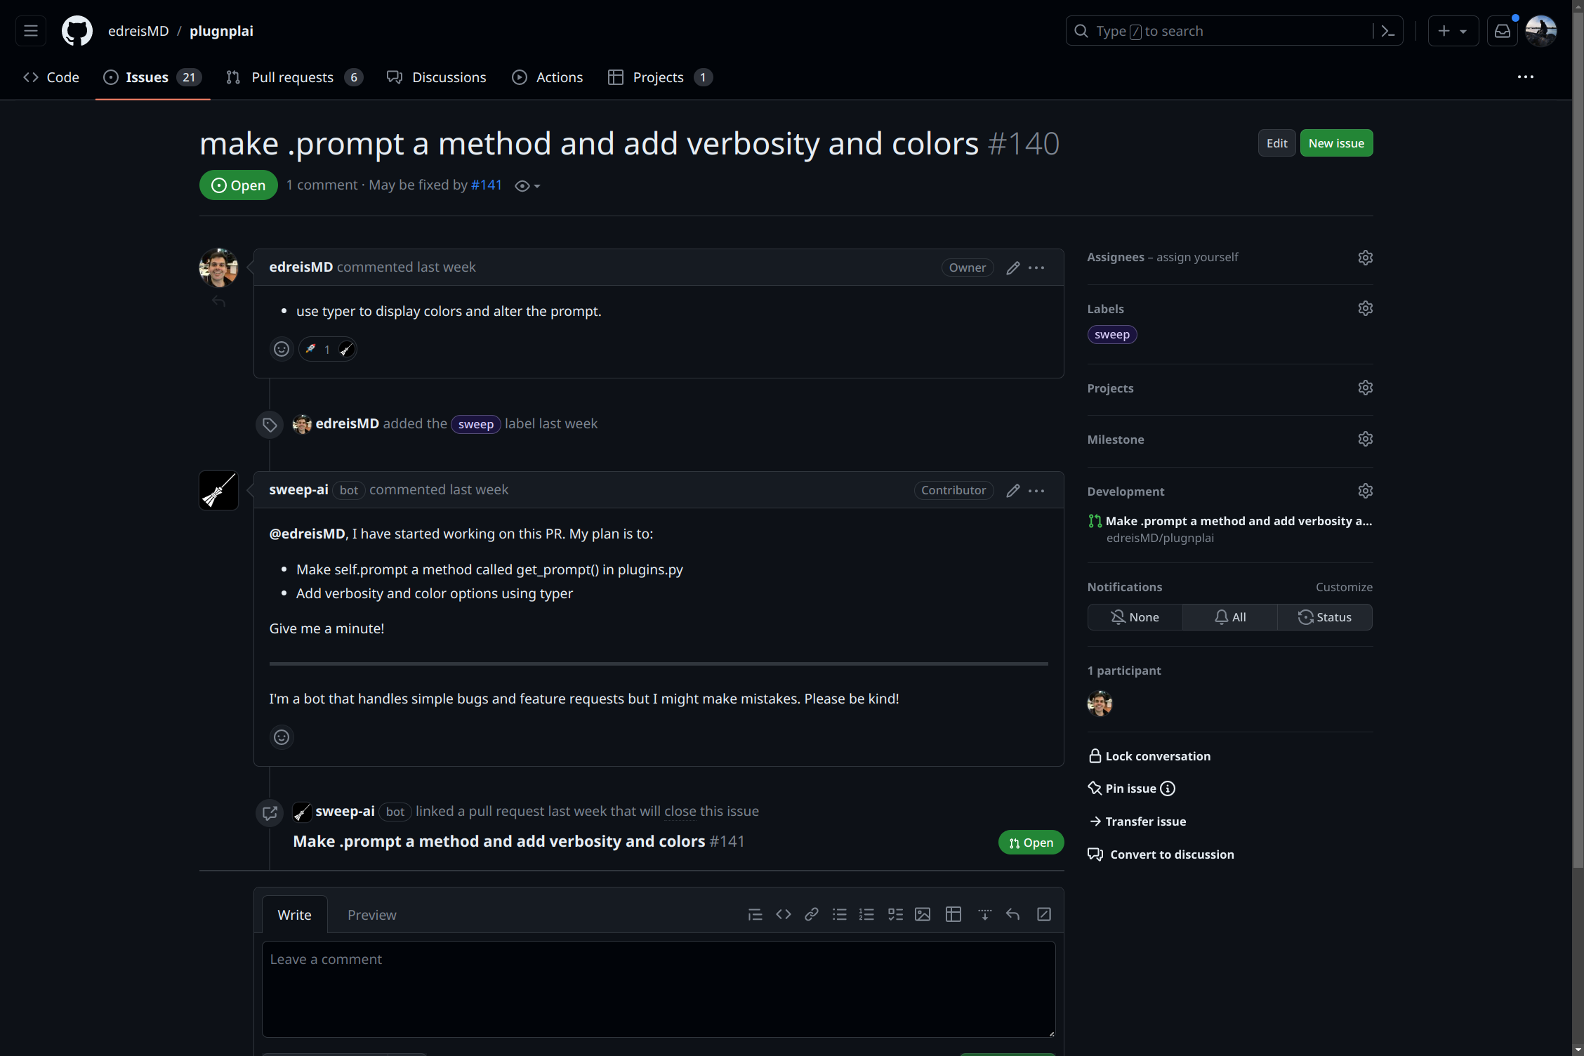
Task: Click the Edit issue title button
Action: (x=1276, y=143)
